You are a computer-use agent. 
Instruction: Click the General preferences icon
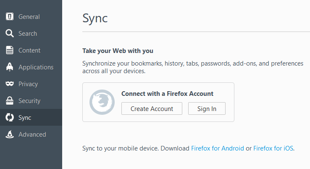pyautogui.click(x=10, y=17)
